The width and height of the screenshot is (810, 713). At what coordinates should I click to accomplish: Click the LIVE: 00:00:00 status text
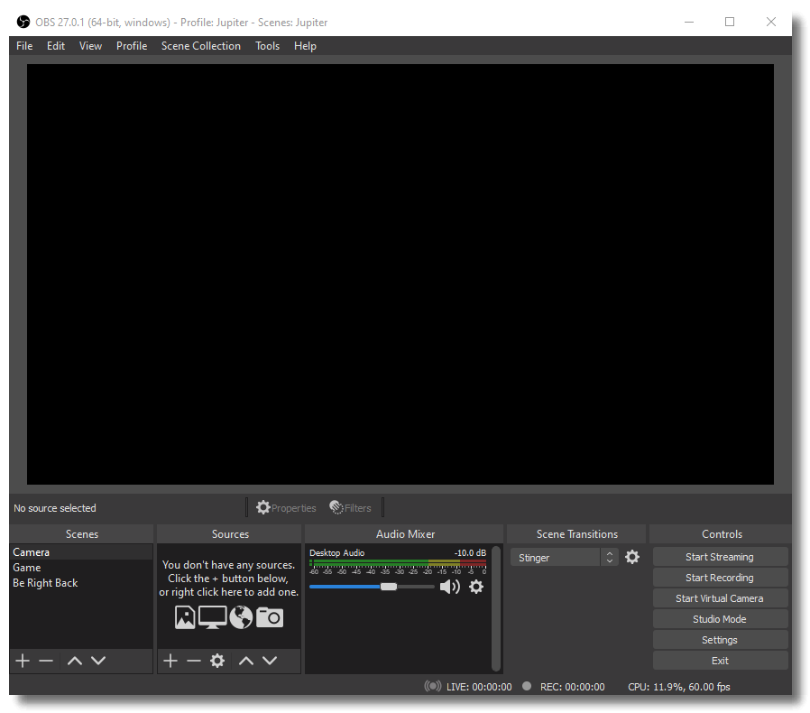pos(479,687)
